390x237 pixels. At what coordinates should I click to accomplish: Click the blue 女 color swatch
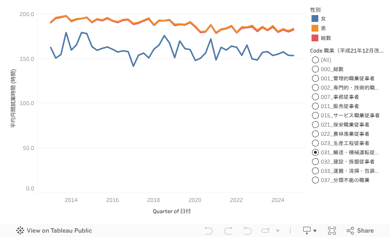click(x=315, y=18)
